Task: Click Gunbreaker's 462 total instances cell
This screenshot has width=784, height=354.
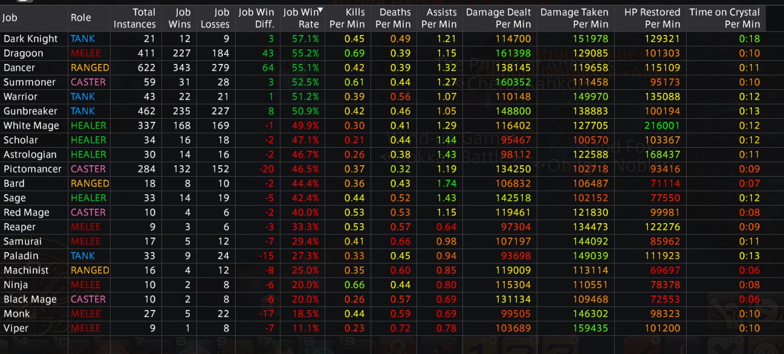Action: coord(146,111)
